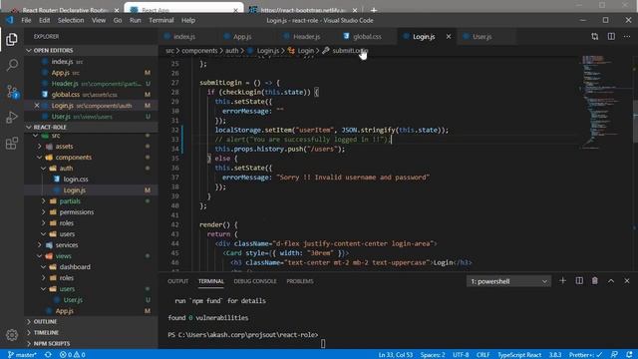Maximize the terminal panel size

tap(611, 281)
